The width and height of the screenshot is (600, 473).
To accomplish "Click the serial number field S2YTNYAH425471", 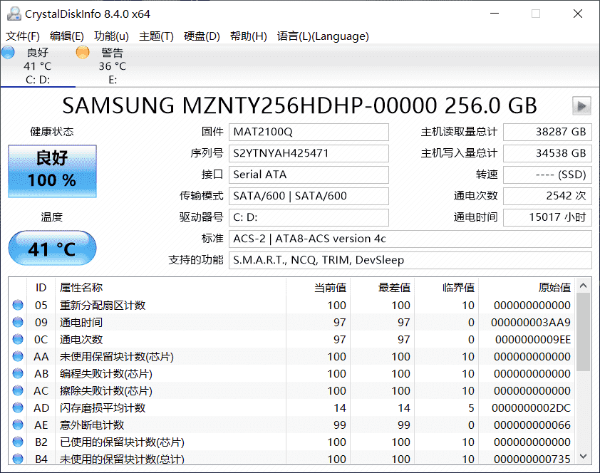I will point(309,153).
